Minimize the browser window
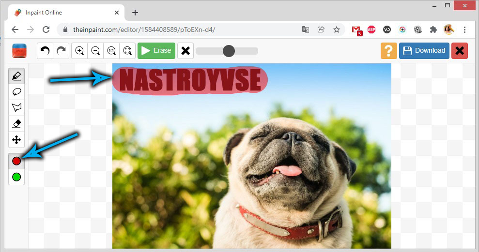 pos(434,6)
